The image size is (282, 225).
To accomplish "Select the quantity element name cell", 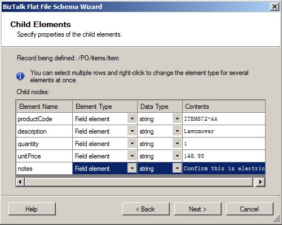I will click(44, 144).
